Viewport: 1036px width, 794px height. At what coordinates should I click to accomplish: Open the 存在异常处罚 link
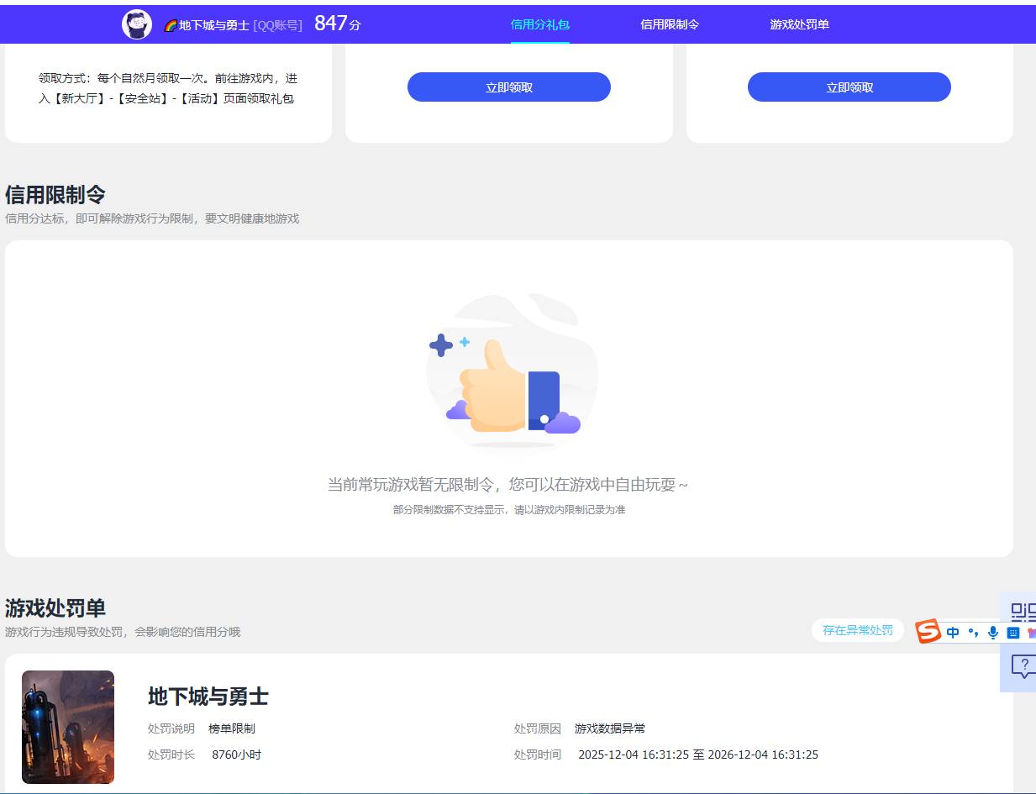(x=857, y=630)
